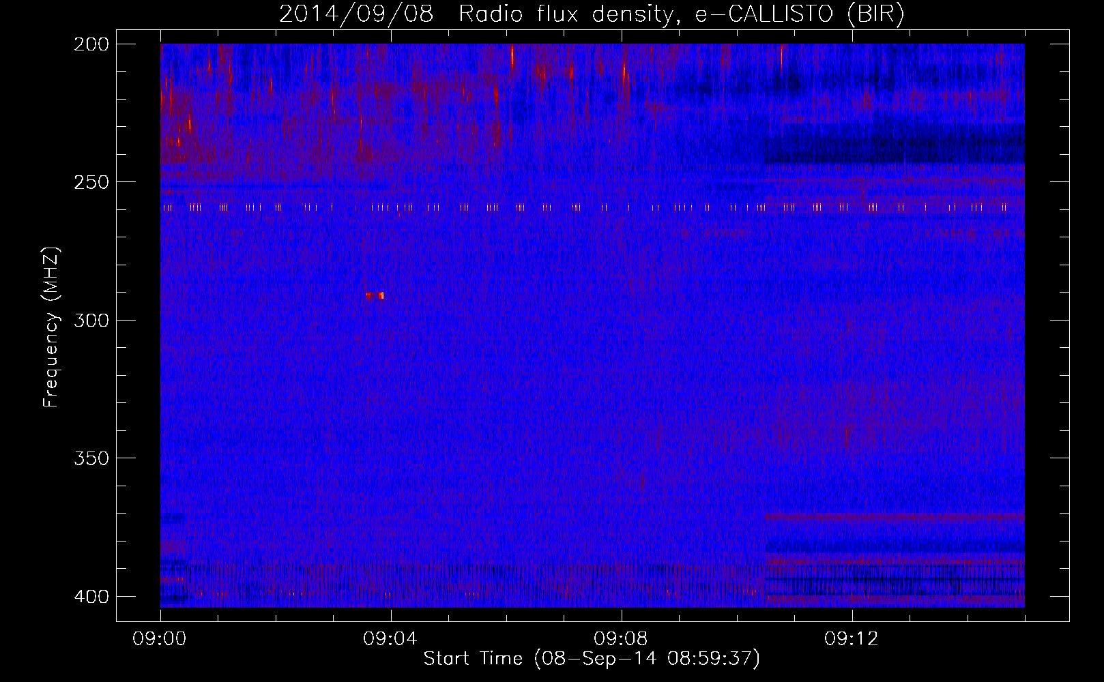Screen dimensions: 1104x682
Task: Click the 250 frequency tick label
Action: 91,182
